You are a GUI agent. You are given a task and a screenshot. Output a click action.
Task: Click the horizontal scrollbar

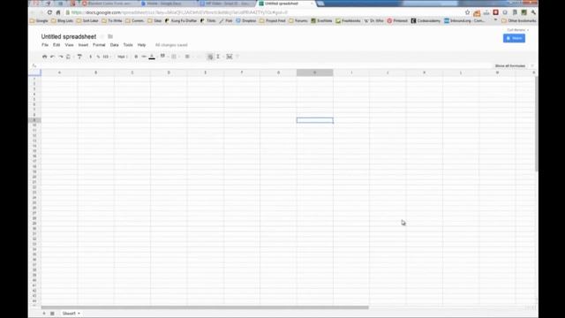(x=205, y=307)
